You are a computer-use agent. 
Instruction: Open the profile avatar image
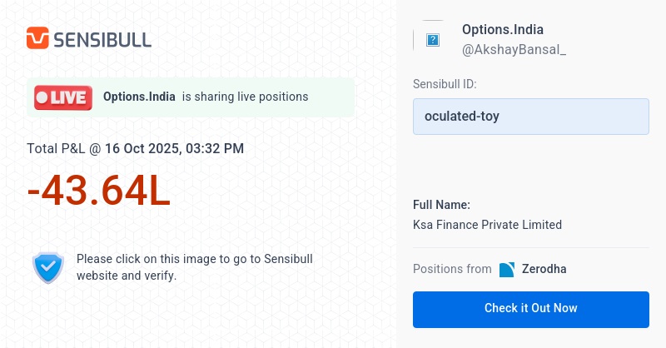coord(432,39)
